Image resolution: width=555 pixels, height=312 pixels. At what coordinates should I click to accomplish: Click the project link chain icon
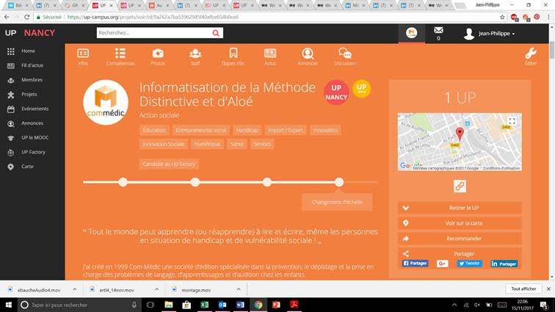click(460, 186)
